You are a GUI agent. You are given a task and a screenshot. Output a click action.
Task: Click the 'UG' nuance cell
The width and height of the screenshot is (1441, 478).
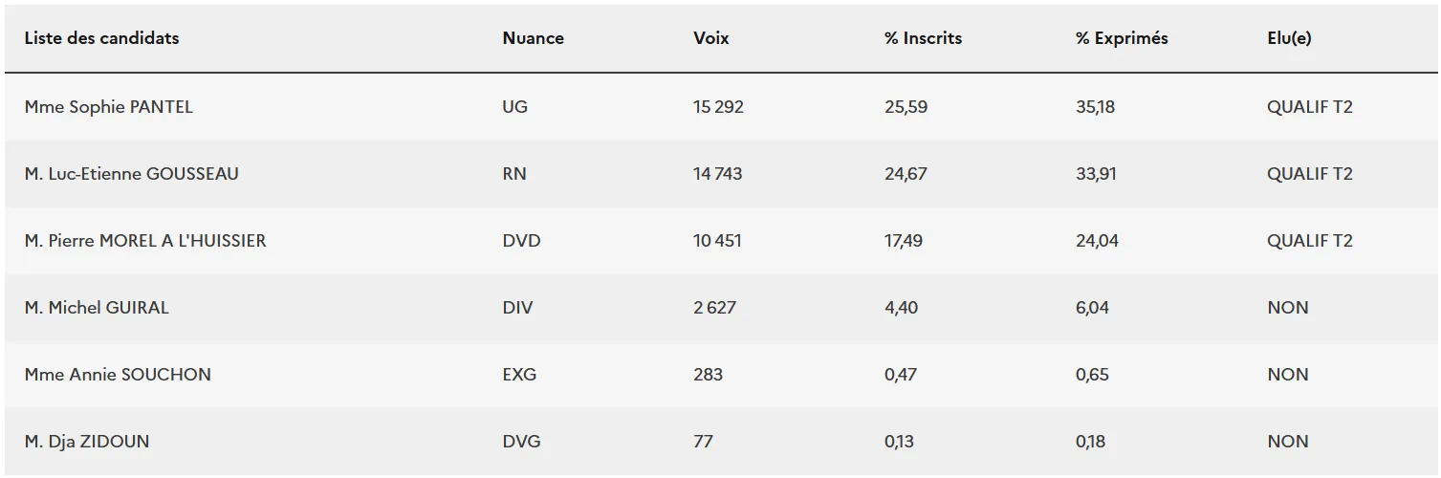click(x=514, y=107)
